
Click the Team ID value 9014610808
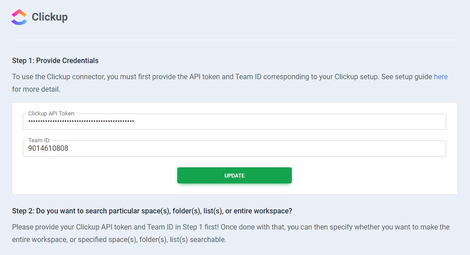pyautogui.click(x=48, y=149)
